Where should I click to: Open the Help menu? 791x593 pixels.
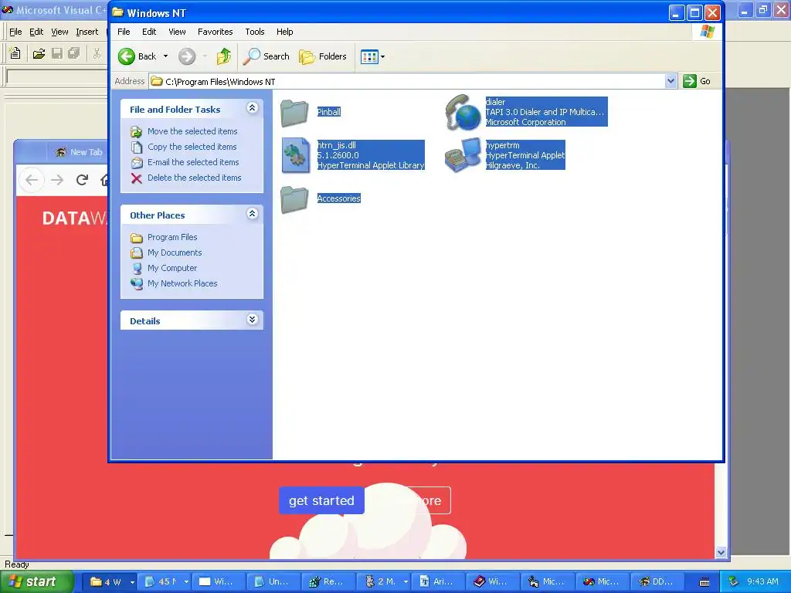(284, 32)
